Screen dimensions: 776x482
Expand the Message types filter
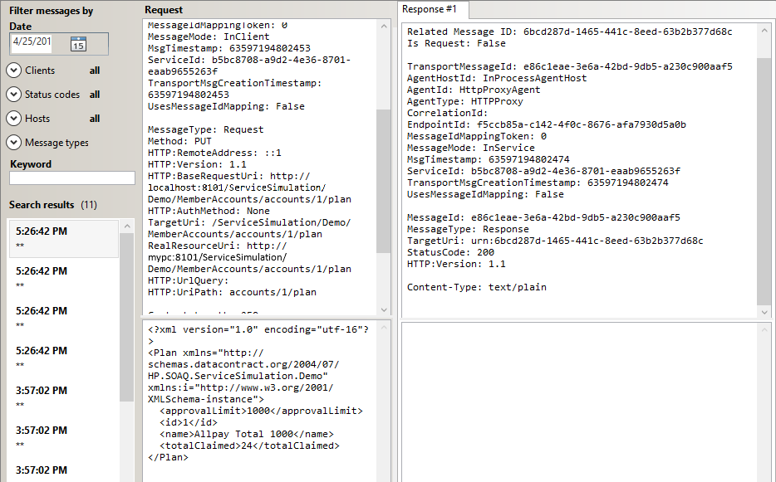click(x=13, y=143)
